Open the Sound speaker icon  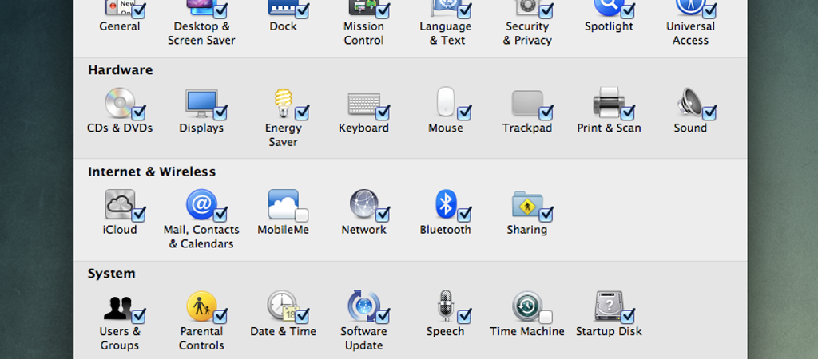(x=689, y=103)
